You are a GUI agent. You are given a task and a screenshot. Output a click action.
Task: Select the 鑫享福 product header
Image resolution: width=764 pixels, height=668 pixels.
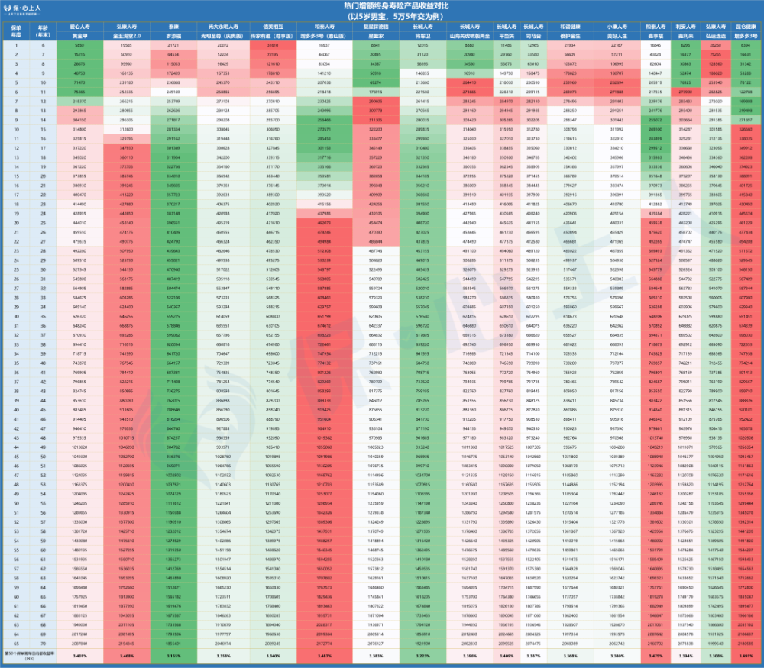coord(656,36)
